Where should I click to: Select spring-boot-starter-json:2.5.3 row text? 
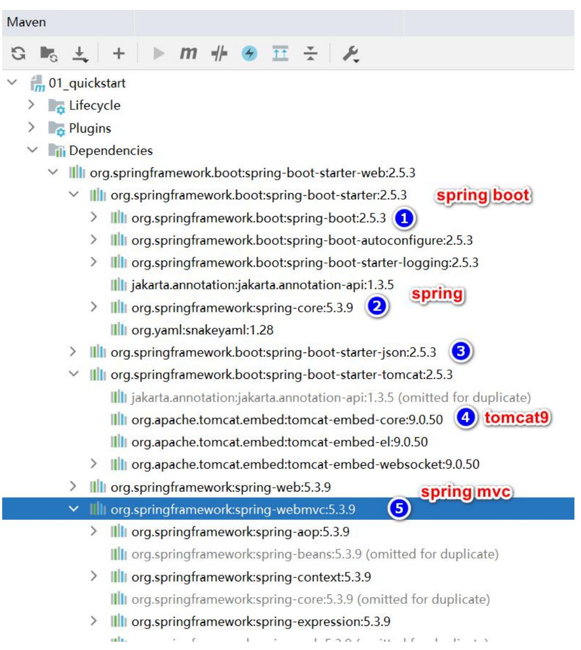click(273, 352)
